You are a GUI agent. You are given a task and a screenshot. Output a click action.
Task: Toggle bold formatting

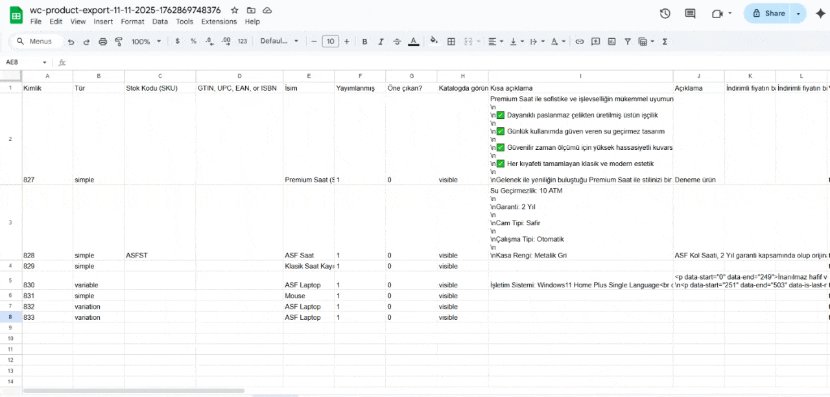pos(364,42)
